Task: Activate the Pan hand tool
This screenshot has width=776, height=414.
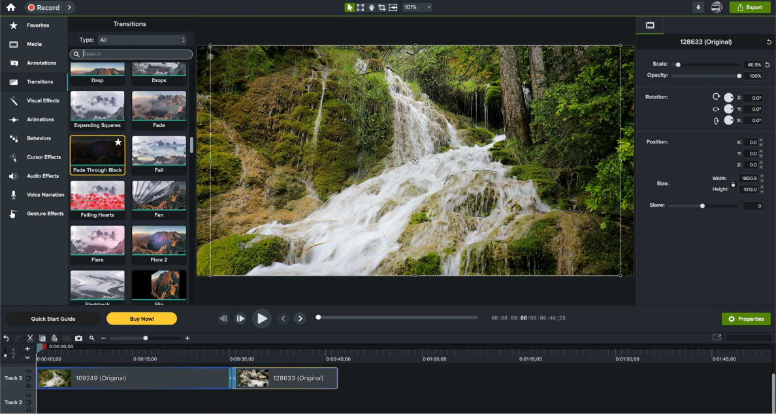Action: click(371, 7)
